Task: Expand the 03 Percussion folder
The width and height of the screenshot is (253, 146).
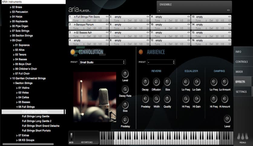Action: pyautogui.click(x=11, y=12)
